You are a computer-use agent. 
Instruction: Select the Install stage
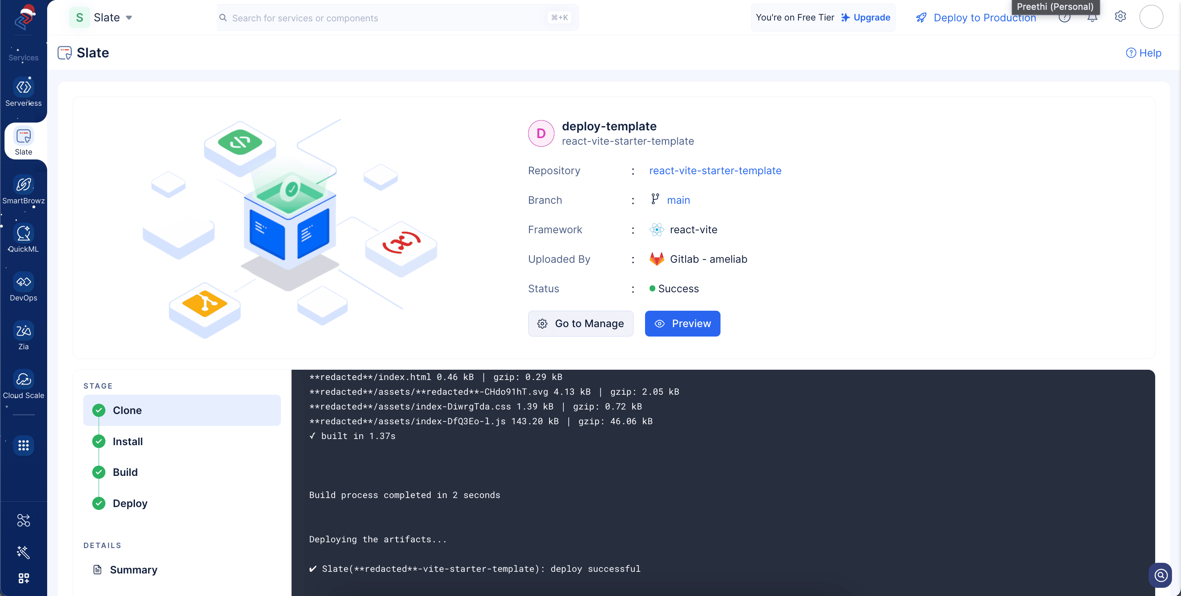coord(182,441)
